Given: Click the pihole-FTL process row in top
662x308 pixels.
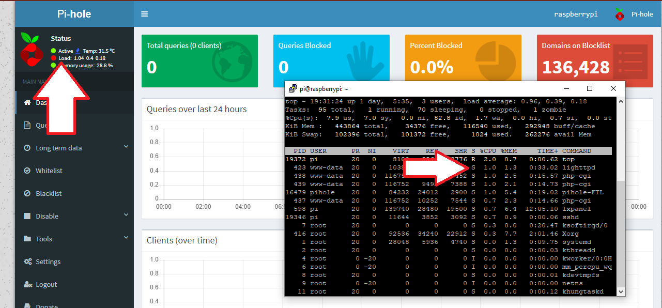Looking at the screenshot, I should (x=449, y=192).
